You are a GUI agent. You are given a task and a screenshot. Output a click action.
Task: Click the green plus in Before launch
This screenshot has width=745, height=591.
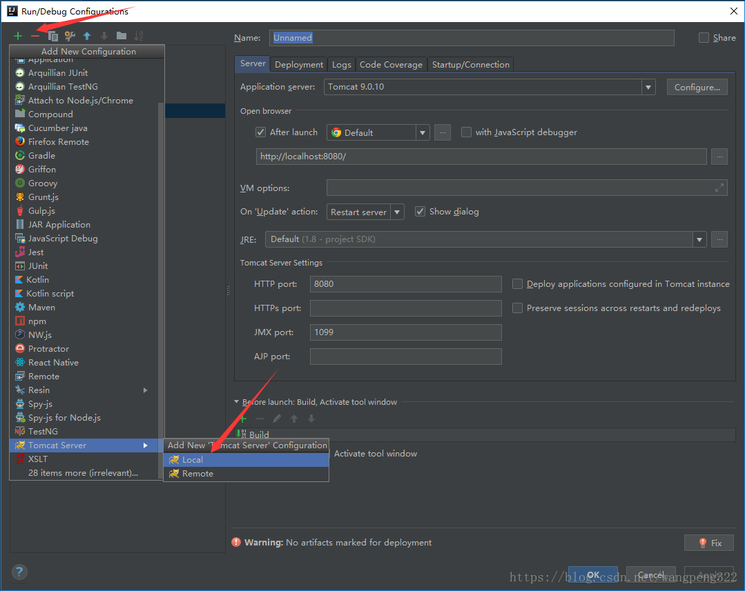click(x=243, y=419)
